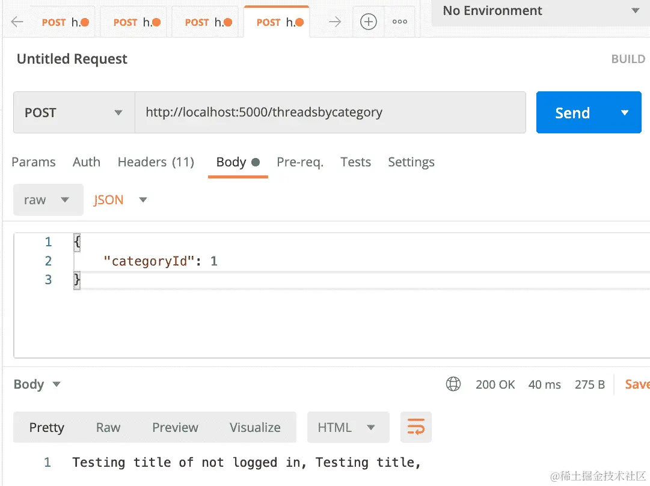The image size is (650, 486).
Task: Open the POST method dropdown
Action: (74, 112)
